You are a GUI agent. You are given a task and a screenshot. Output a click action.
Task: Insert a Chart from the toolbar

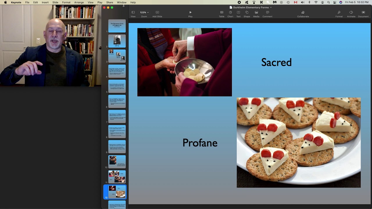coord(230,14)
